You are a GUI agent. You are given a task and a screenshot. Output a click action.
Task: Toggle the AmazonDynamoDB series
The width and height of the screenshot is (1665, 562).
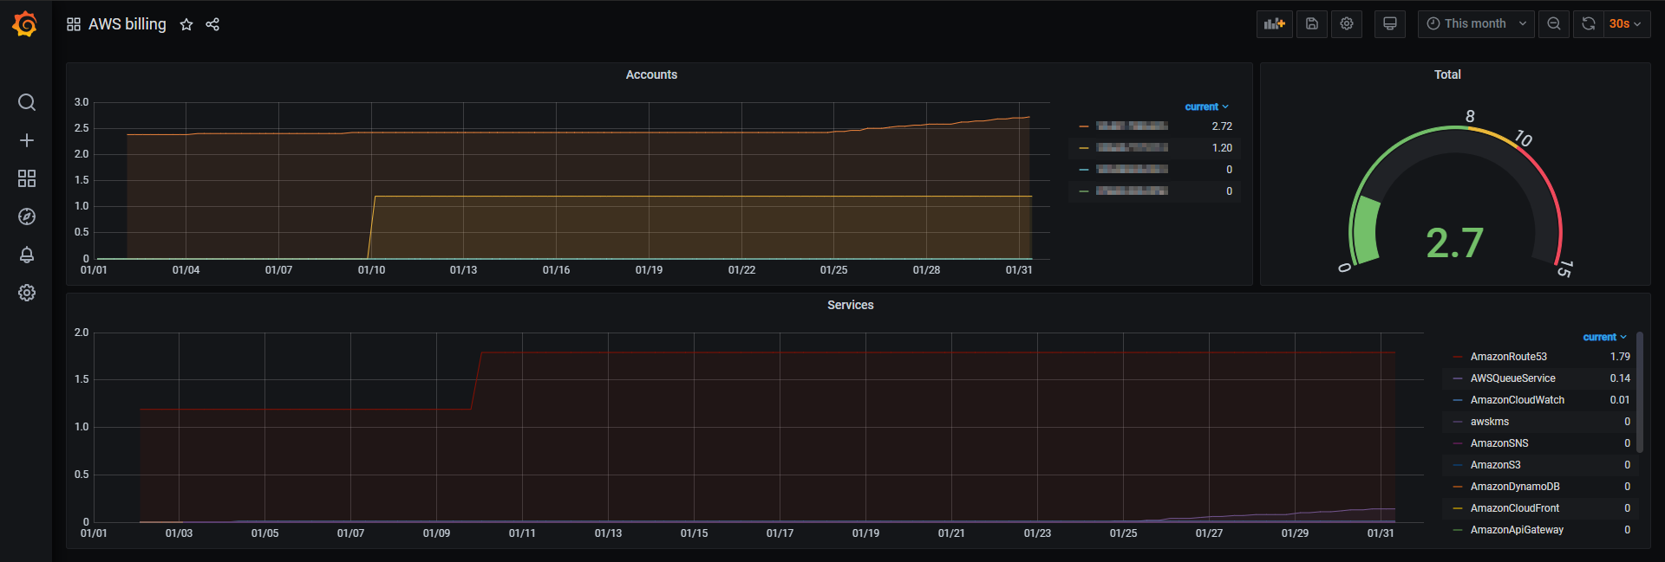tap(1514, 487)
